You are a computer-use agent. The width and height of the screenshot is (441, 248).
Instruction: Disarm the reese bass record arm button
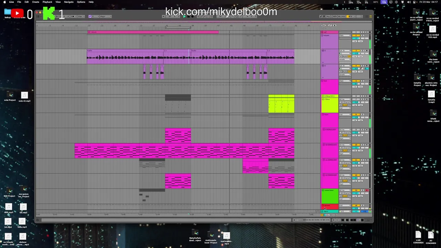tap(367, 190)
